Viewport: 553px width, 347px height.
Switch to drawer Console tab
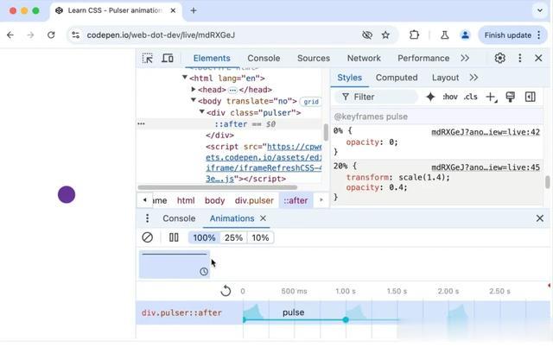click(x=179, y=218)
